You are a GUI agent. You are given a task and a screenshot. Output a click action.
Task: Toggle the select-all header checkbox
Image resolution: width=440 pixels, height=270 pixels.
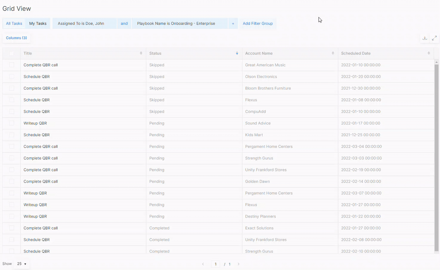click(12, 53)
